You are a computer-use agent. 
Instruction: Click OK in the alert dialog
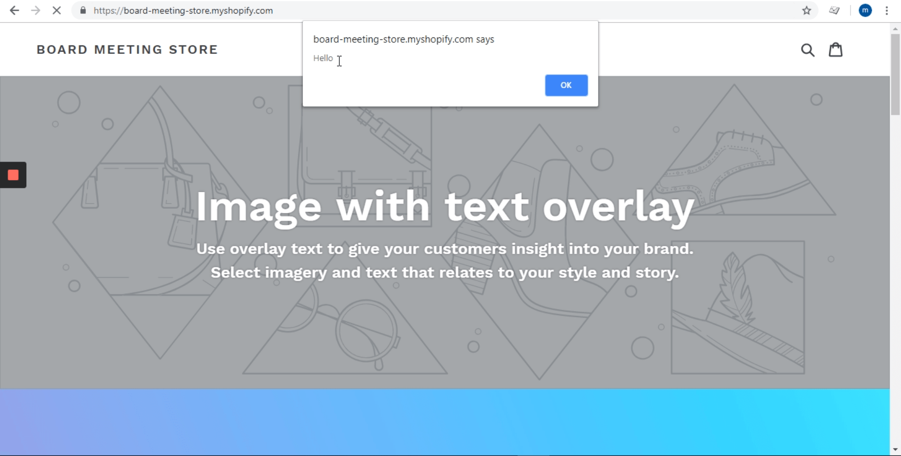point(566,85)
